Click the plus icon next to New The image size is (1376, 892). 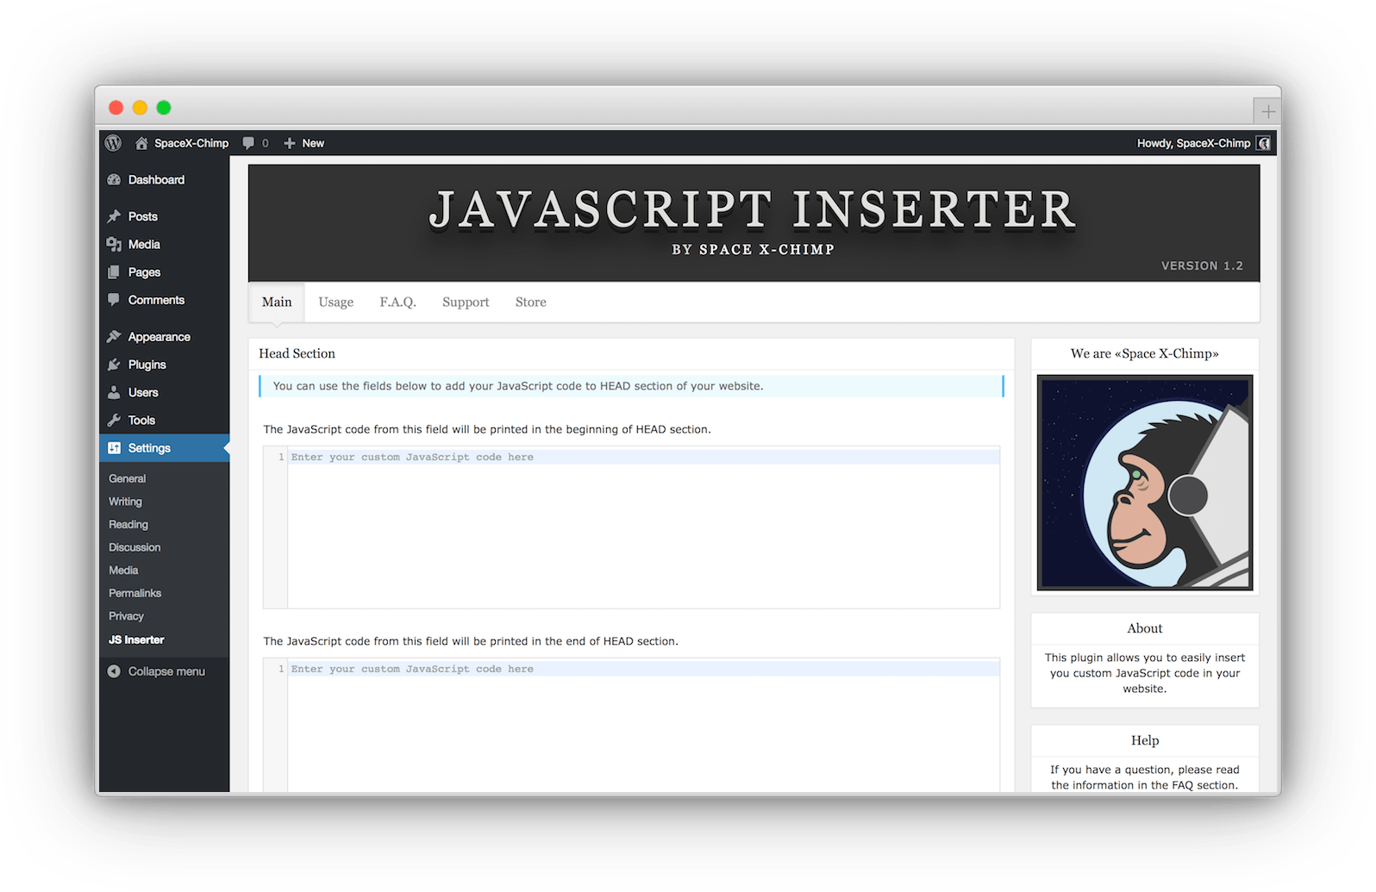click(x=290, y=143)
